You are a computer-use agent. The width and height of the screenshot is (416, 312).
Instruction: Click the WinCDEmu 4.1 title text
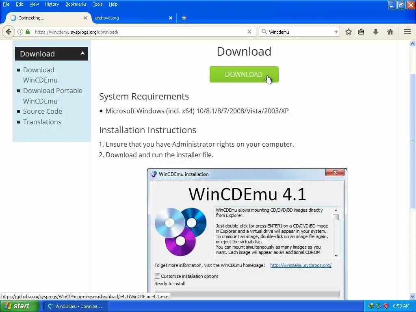point(247,194)
